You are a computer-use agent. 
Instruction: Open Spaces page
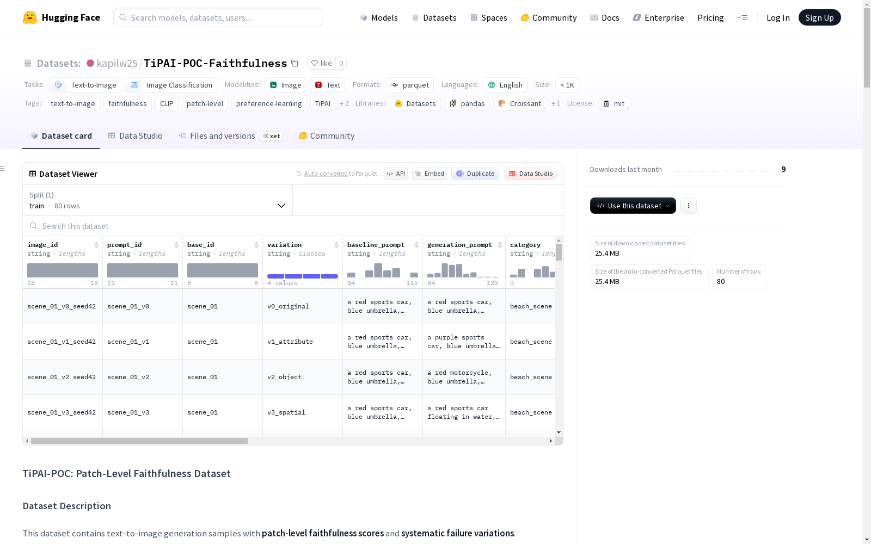pos(488,17)
